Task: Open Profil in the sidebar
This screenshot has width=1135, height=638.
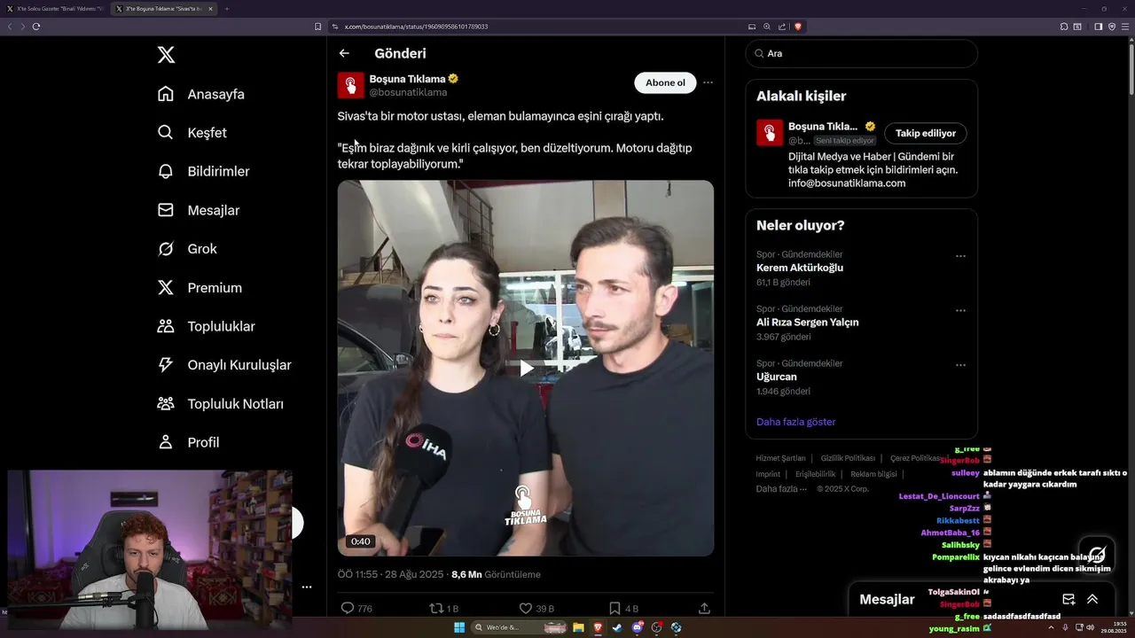Action: 188,442
